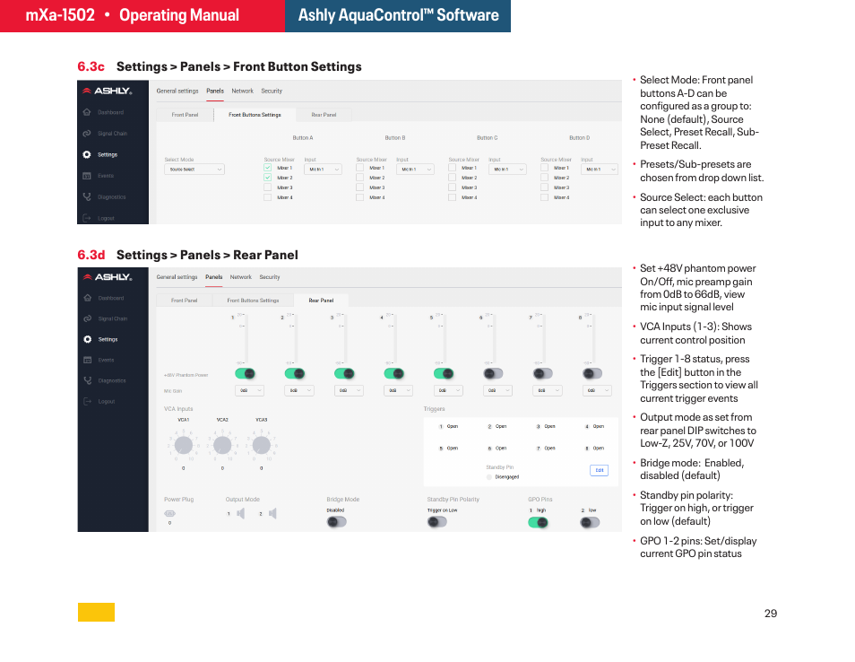Click the Power Plug icon
The height and width of the screenshot is (662, 855).
[169, 514]
